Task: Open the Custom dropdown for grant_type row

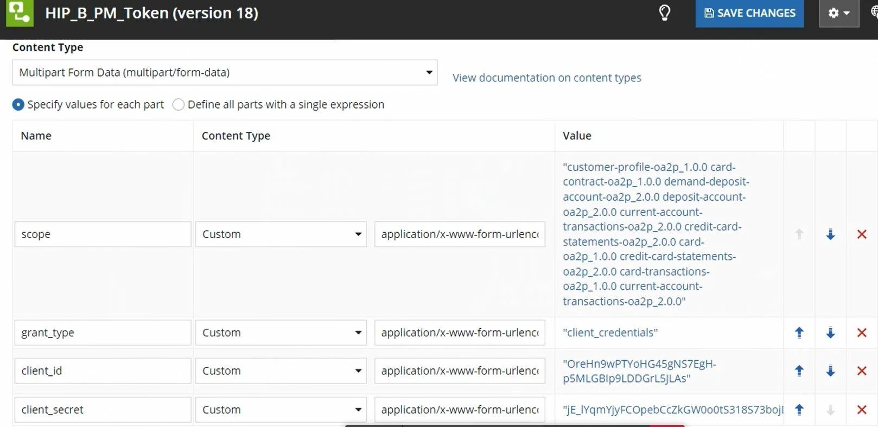Action: (281, 333)
